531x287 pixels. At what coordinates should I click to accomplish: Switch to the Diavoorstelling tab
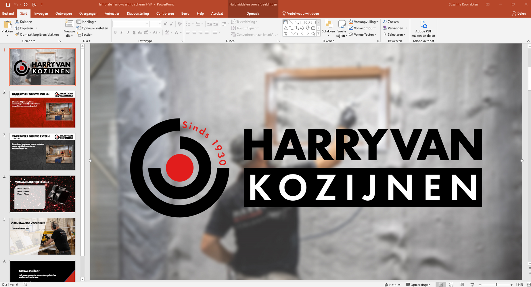click(x=138, y=13)
